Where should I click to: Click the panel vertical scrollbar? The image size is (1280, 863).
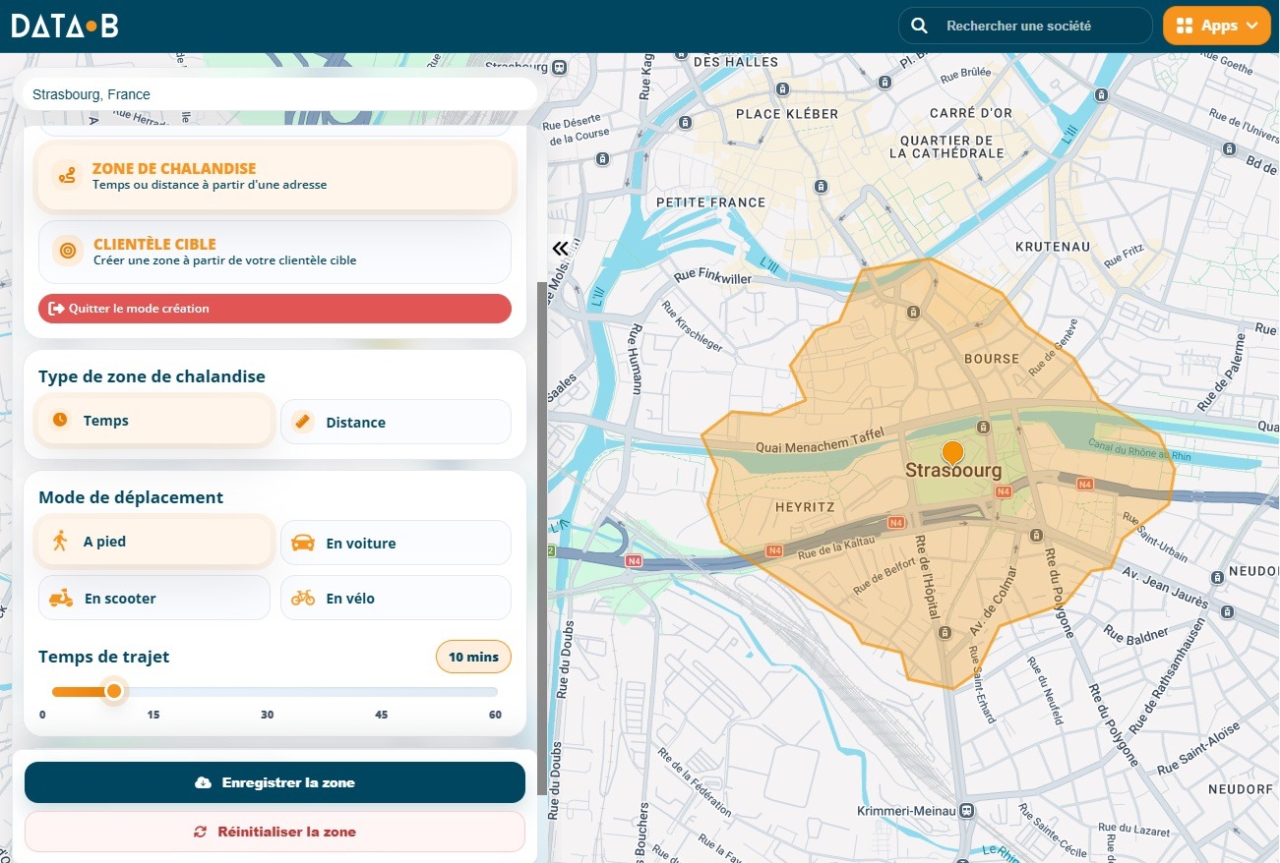coord(542,538)
